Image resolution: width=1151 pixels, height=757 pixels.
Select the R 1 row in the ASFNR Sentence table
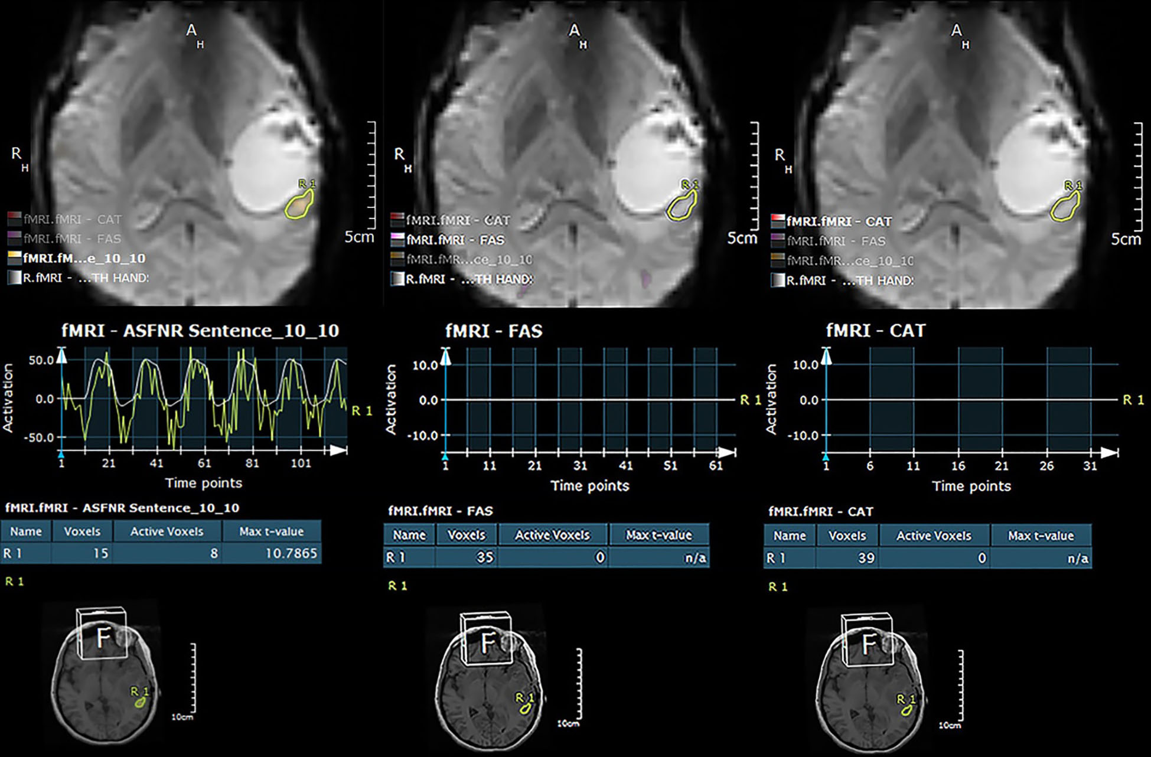[161, 553]
